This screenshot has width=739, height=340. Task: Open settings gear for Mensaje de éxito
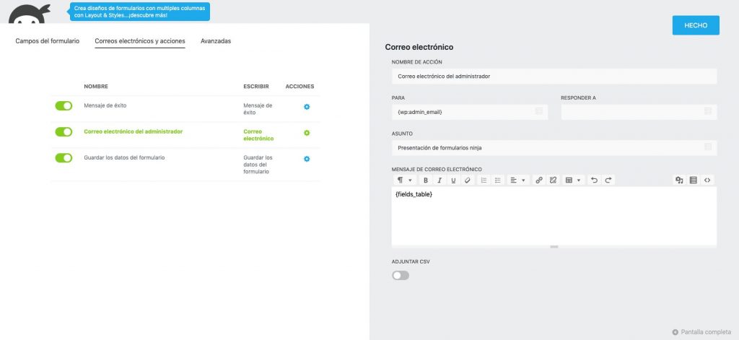307,107
